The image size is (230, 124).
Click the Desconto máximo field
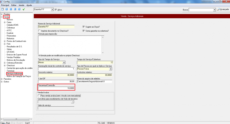coord(56,75)
